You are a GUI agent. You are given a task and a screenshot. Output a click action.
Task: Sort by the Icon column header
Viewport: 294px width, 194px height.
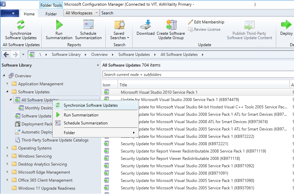coord(109,85)
